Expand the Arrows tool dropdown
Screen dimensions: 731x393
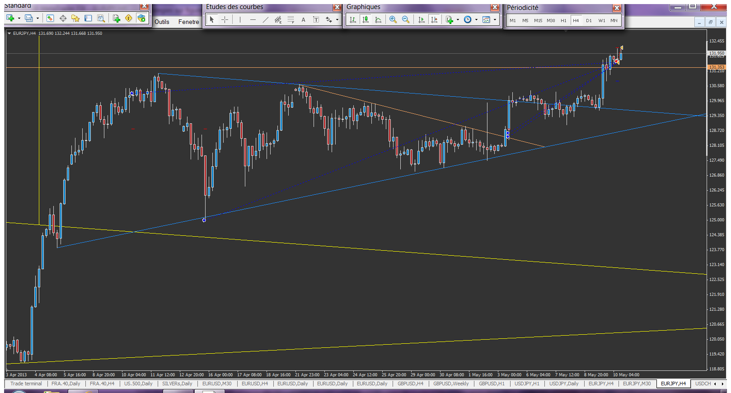tap(337, 19)
